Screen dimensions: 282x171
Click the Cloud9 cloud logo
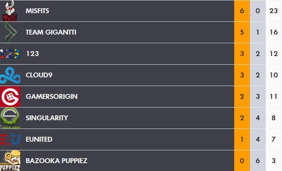click(10, 75)
